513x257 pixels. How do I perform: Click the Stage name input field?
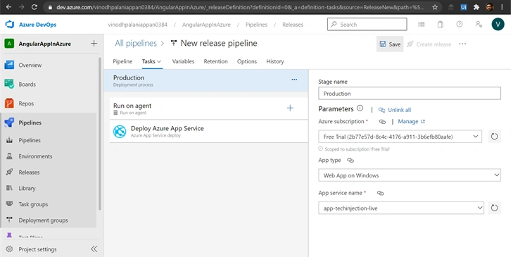[x=410, y=94]
